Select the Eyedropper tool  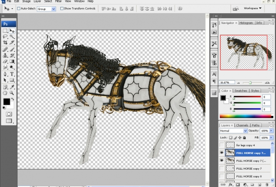(12, 87)
